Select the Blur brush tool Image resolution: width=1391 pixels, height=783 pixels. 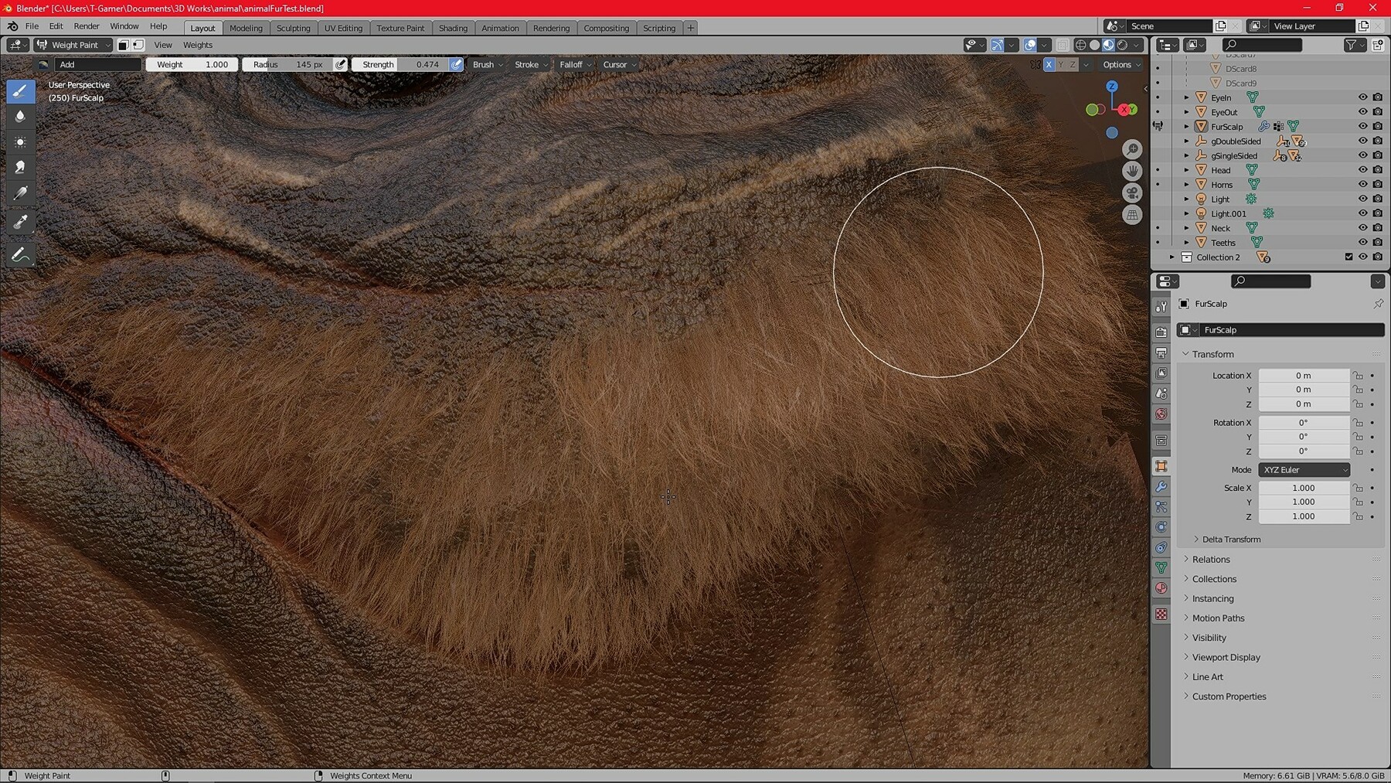[20, 117]
